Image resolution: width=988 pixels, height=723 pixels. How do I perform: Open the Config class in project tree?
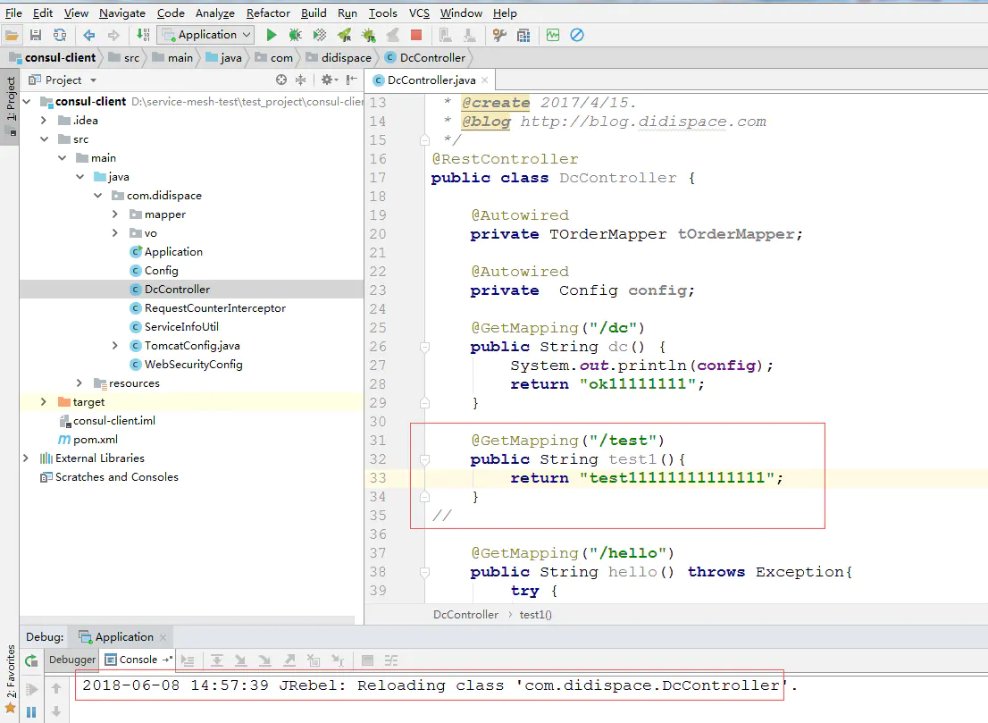(x=161, y=271)
